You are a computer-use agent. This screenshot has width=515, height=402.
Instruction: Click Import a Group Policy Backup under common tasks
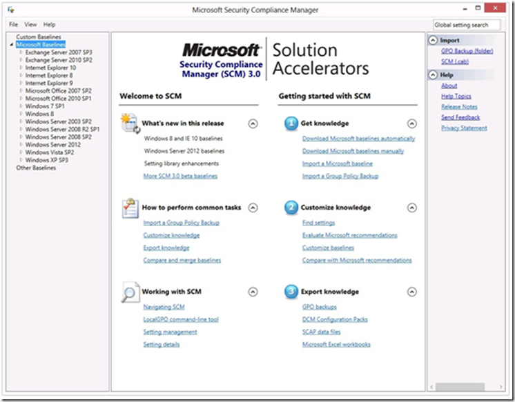coord(182,223)
